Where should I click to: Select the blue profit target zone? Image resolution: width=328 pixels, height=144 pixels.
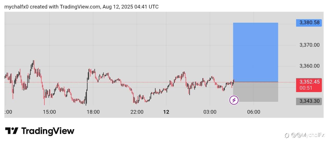coord(255,52)
